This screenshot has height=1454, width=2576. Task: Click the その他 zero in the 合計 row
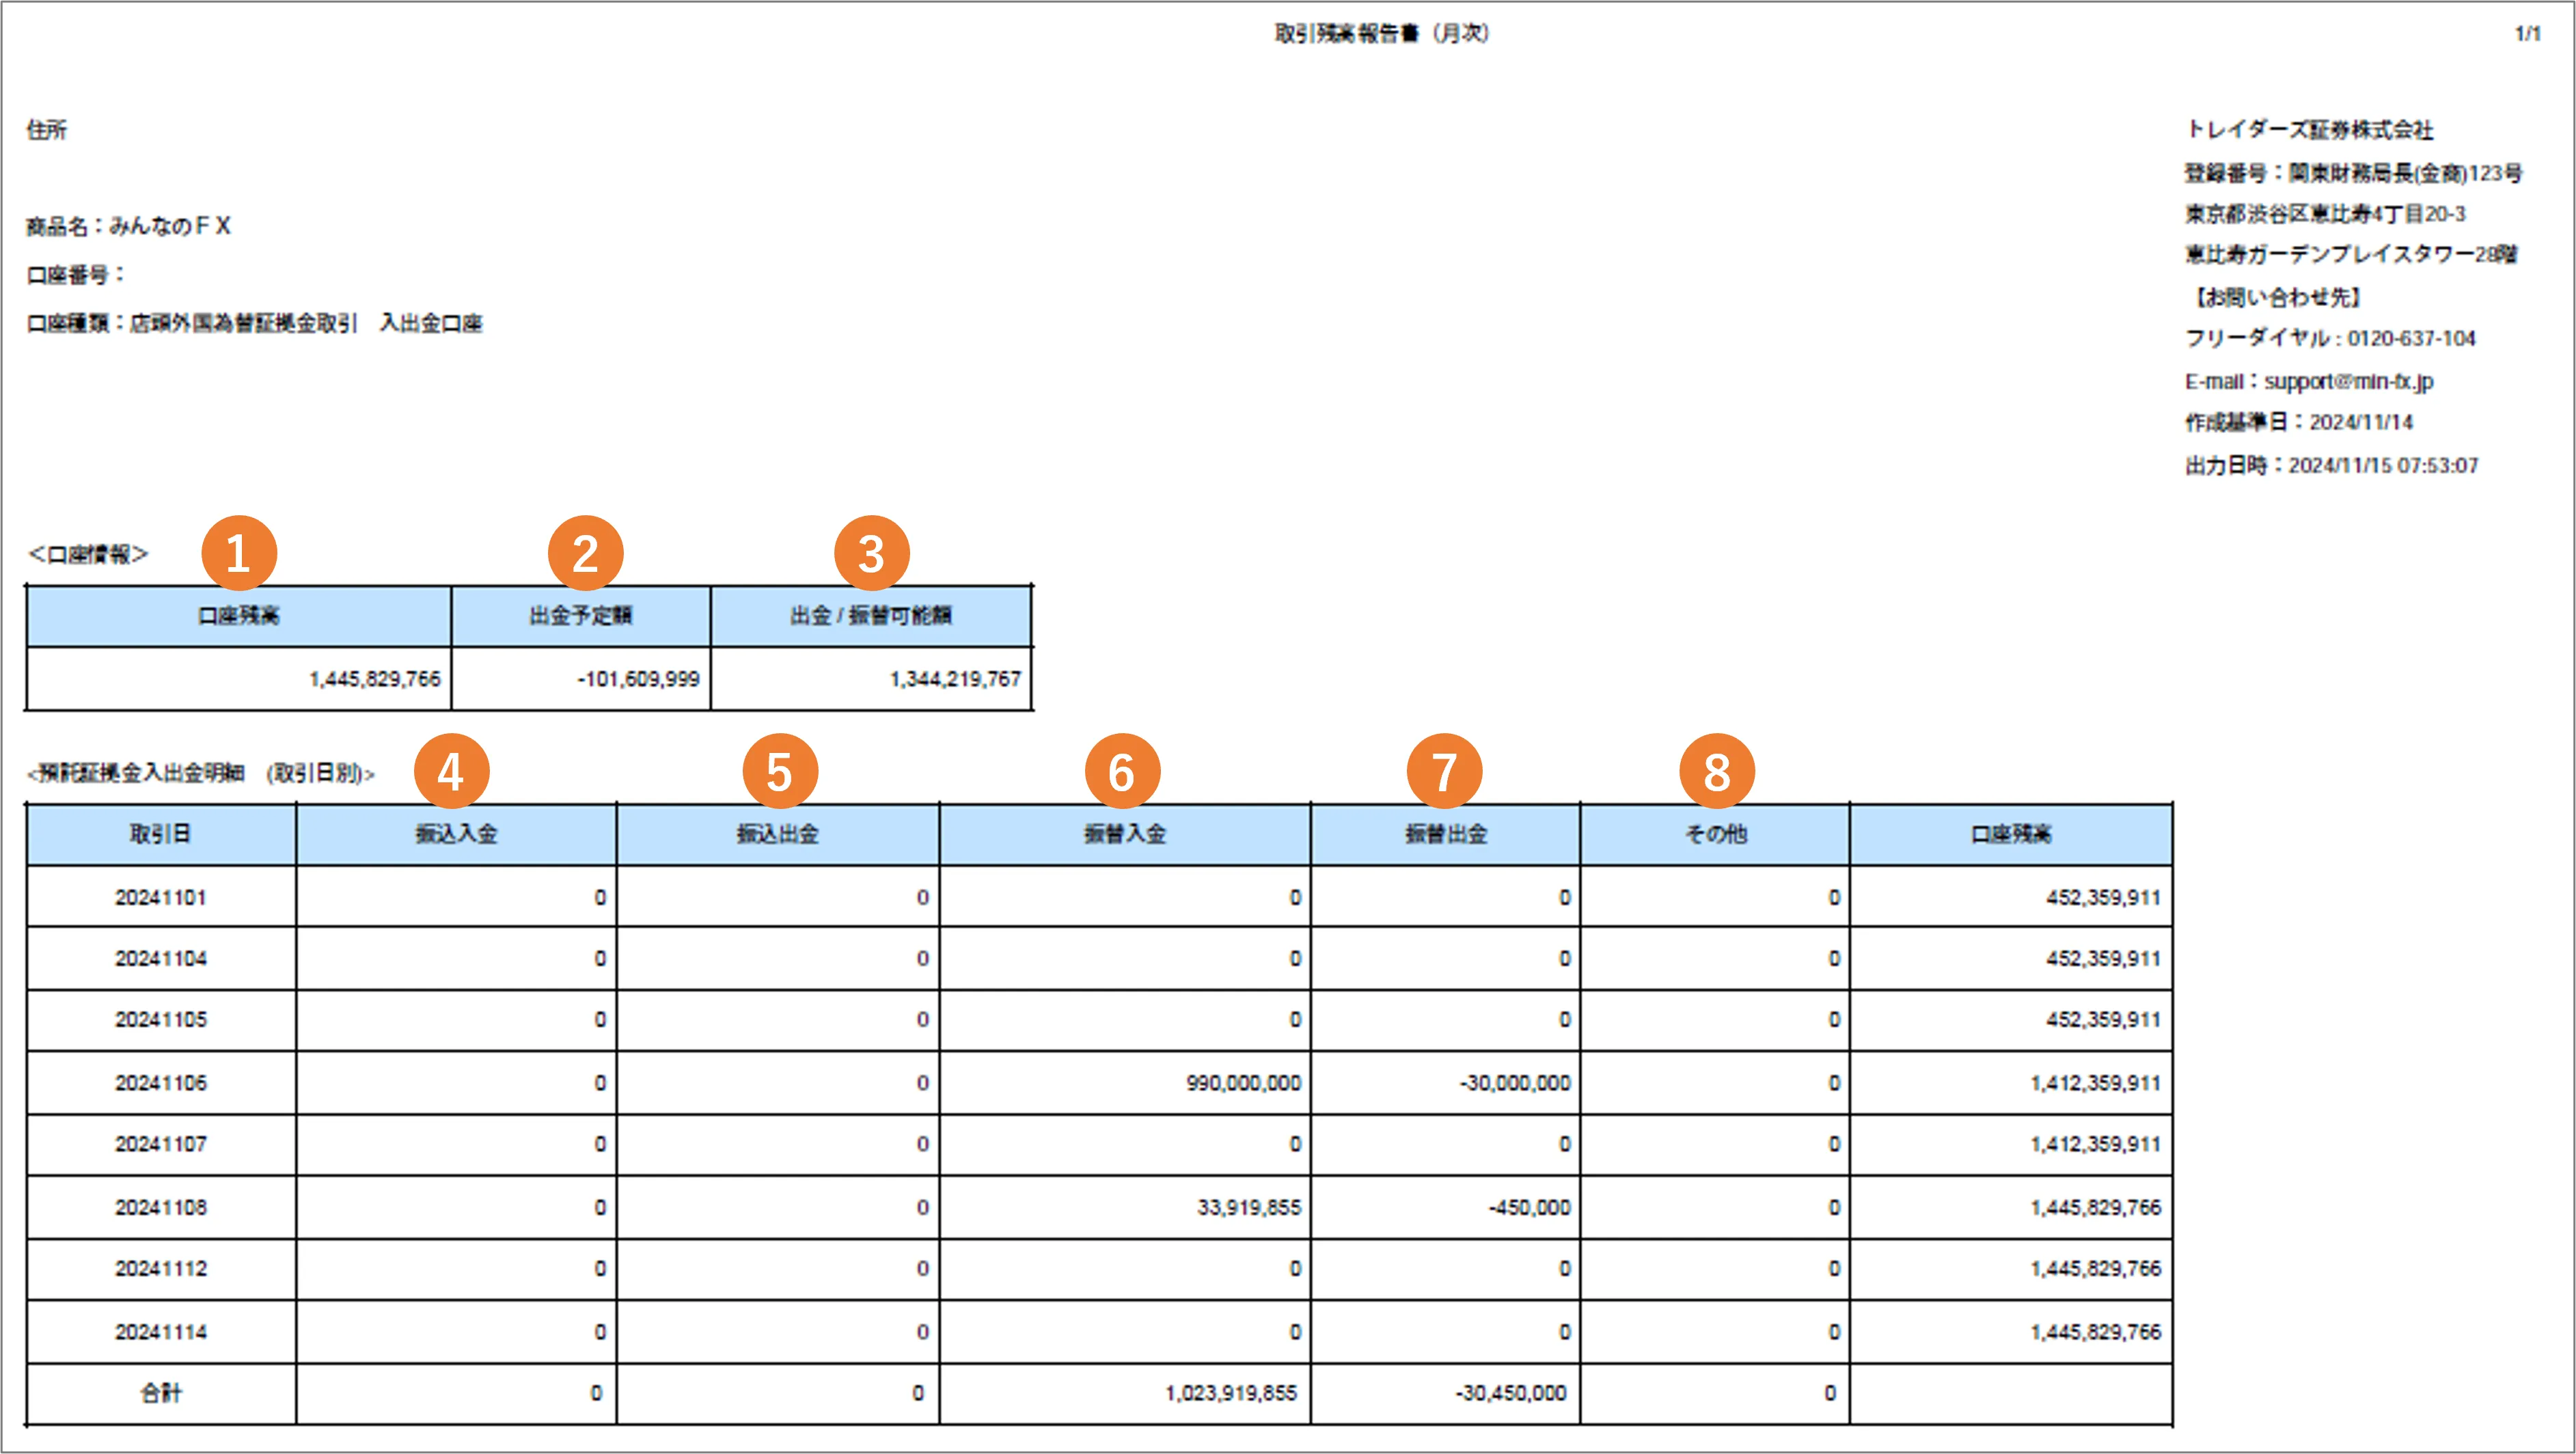point(1830,1393)
